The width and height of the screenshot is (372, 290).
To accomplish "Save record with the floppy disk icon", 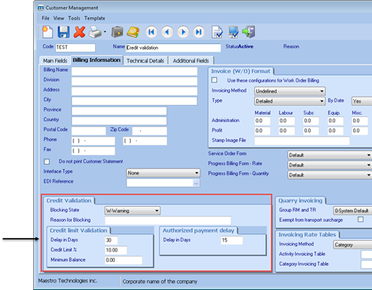I will coord(64,32).
